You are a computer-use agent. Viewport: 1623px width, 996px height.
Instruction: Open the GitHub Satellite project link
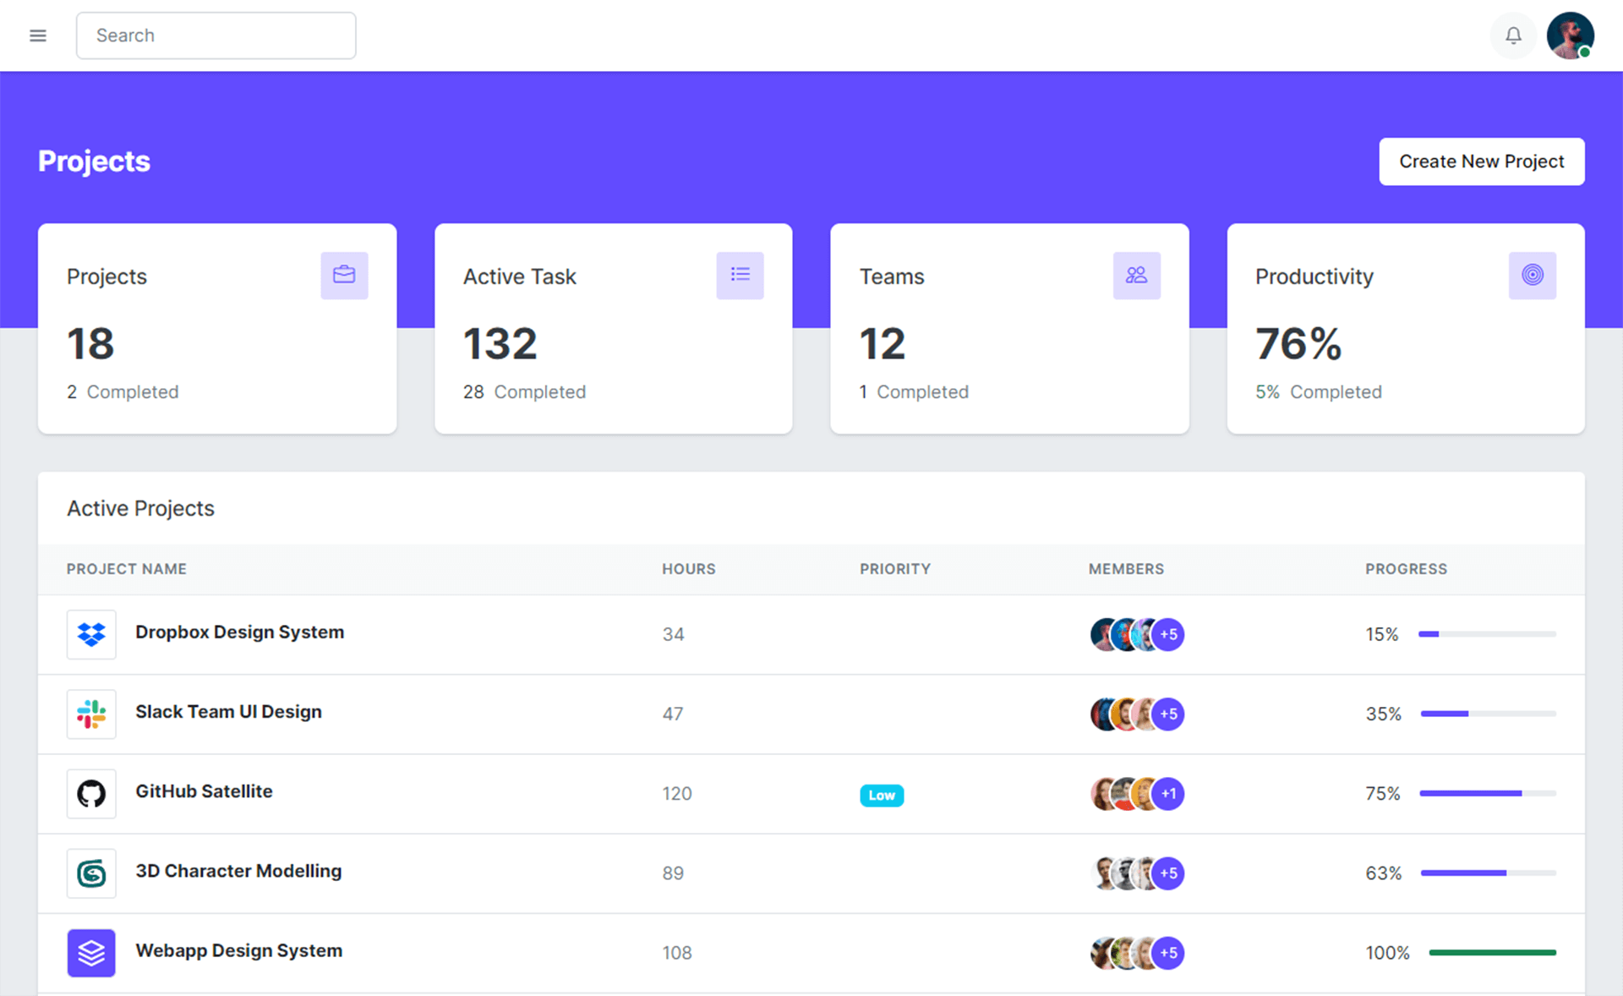pyautogui.click(x=204, y=791)
